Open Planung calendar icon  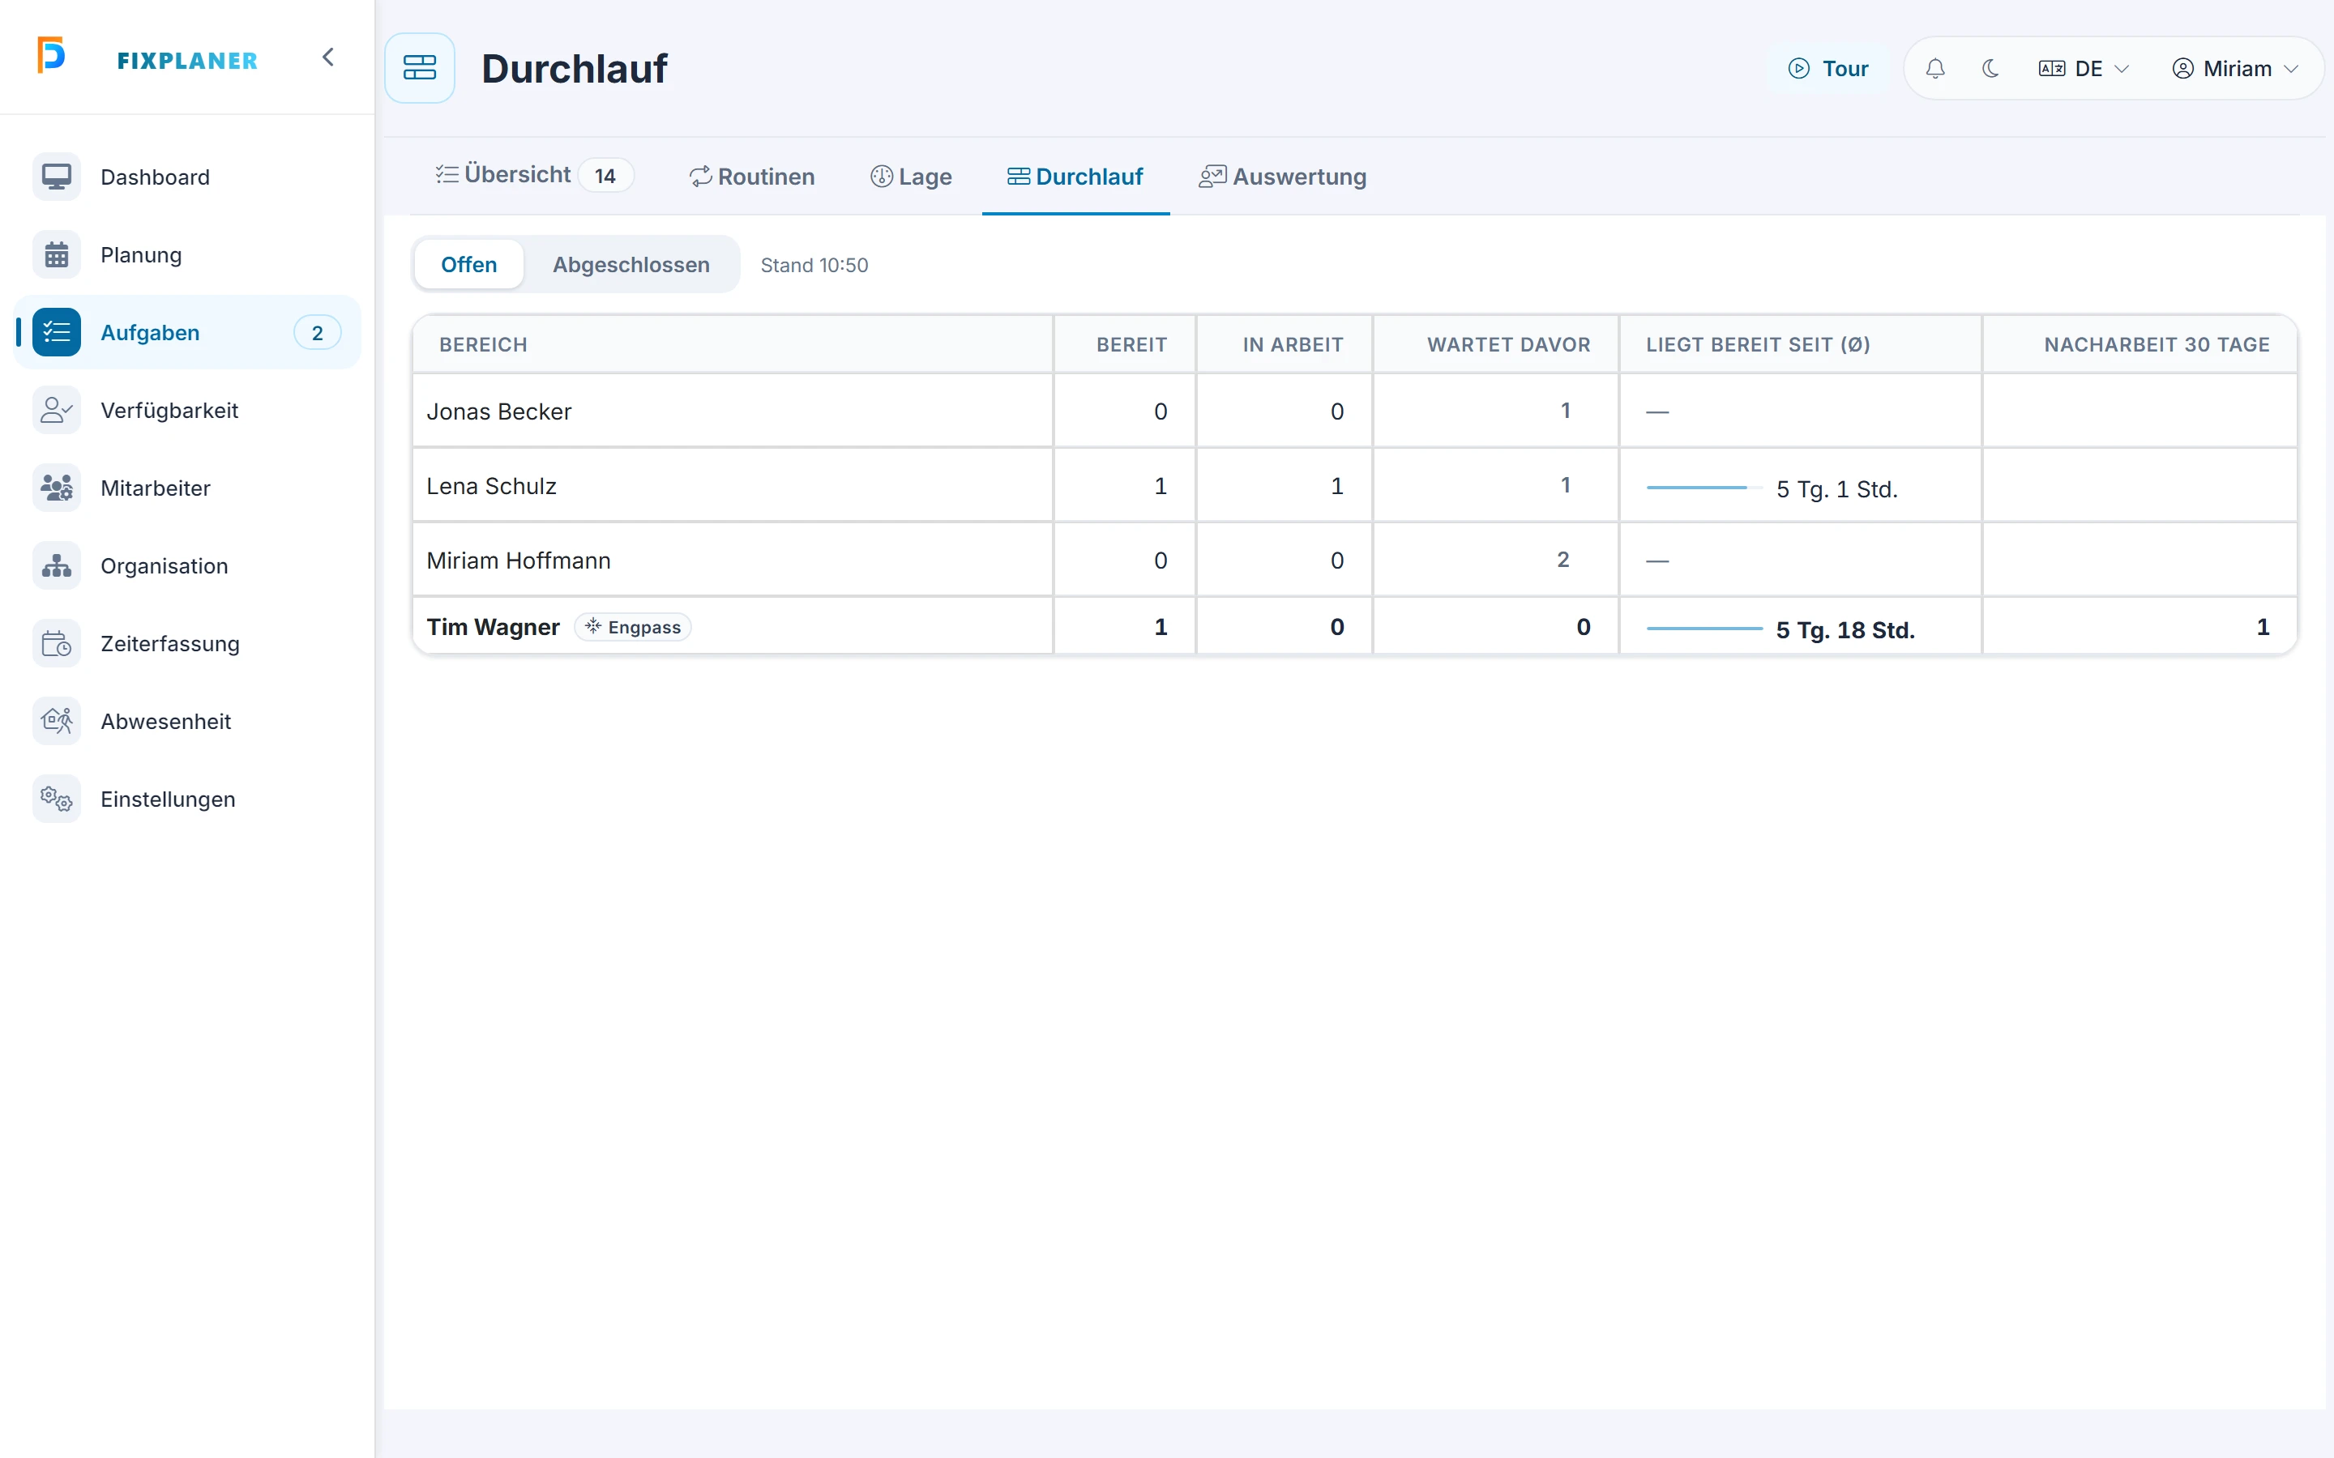point(56,254)
